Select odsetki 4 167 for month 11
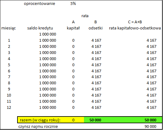Viewport: 163px width, 130px height. click(x=97, y=101)
